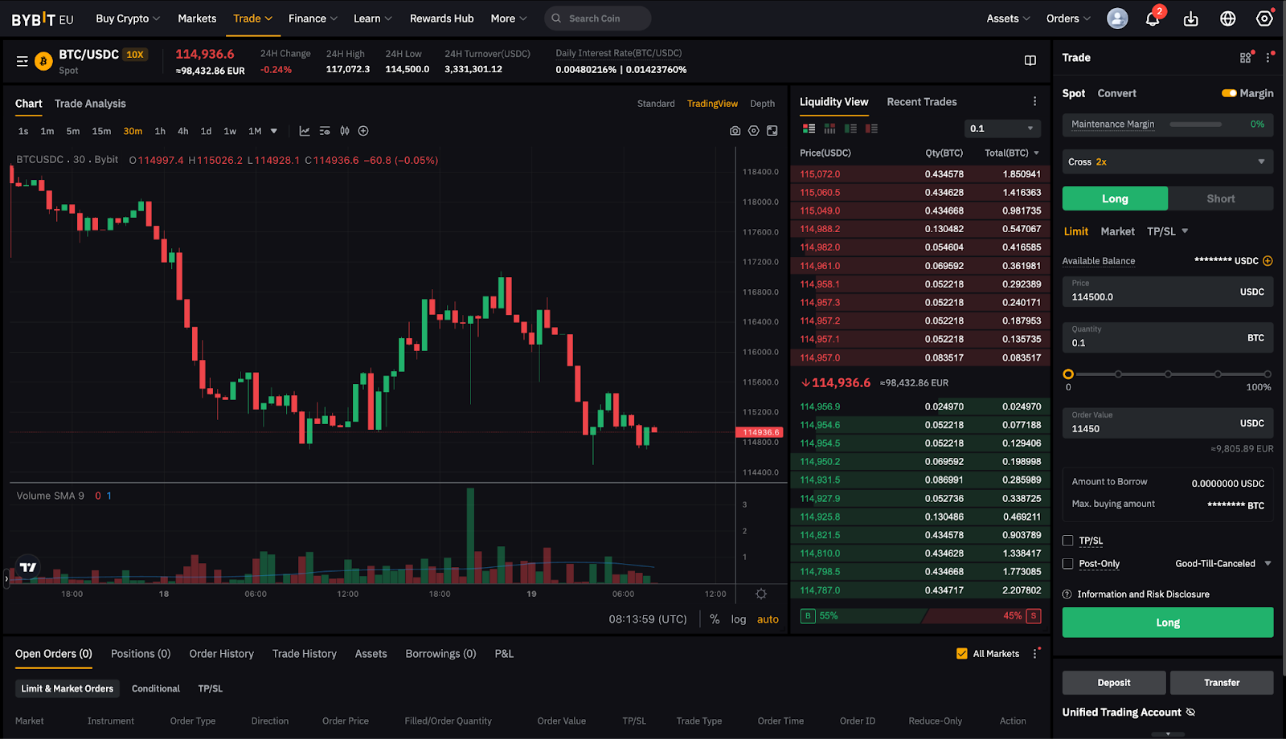This screenshot has height=739, width=1286.
Task: Toggle the Margin switch
Action: tap(1229, 93)
